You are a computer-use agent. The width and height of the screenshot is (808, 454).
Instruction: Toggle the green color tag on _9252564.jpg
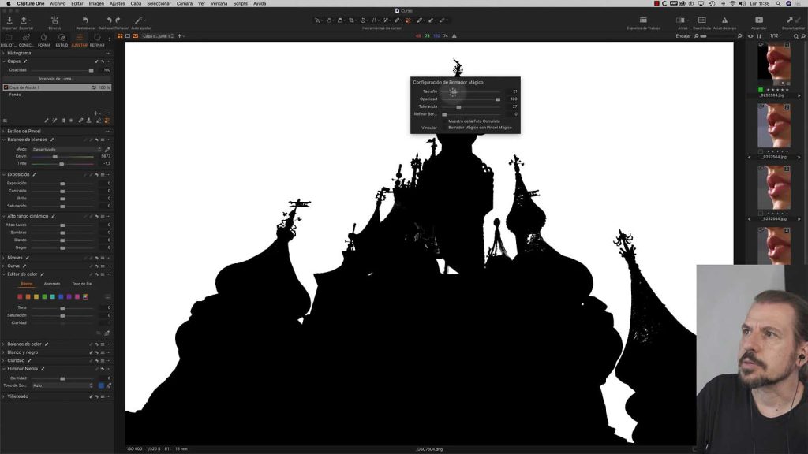click(x=761, y=90)
